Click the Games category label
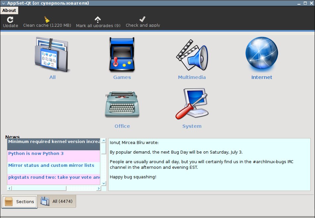Screen dimensions: 315x218 click(x=122, y=77)
